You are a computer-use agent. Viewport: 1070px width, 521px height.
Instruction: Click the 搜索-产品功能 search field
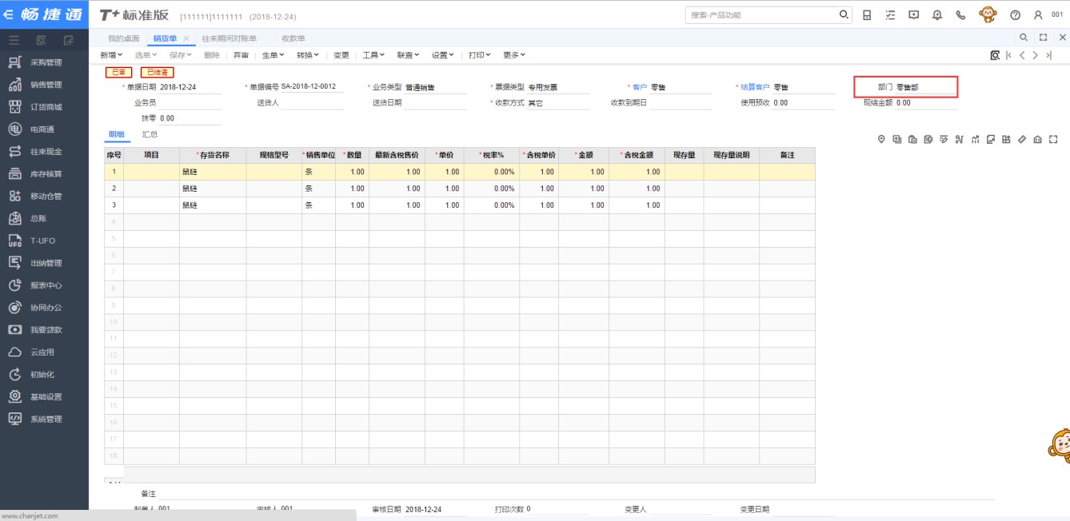click(760, 15)
